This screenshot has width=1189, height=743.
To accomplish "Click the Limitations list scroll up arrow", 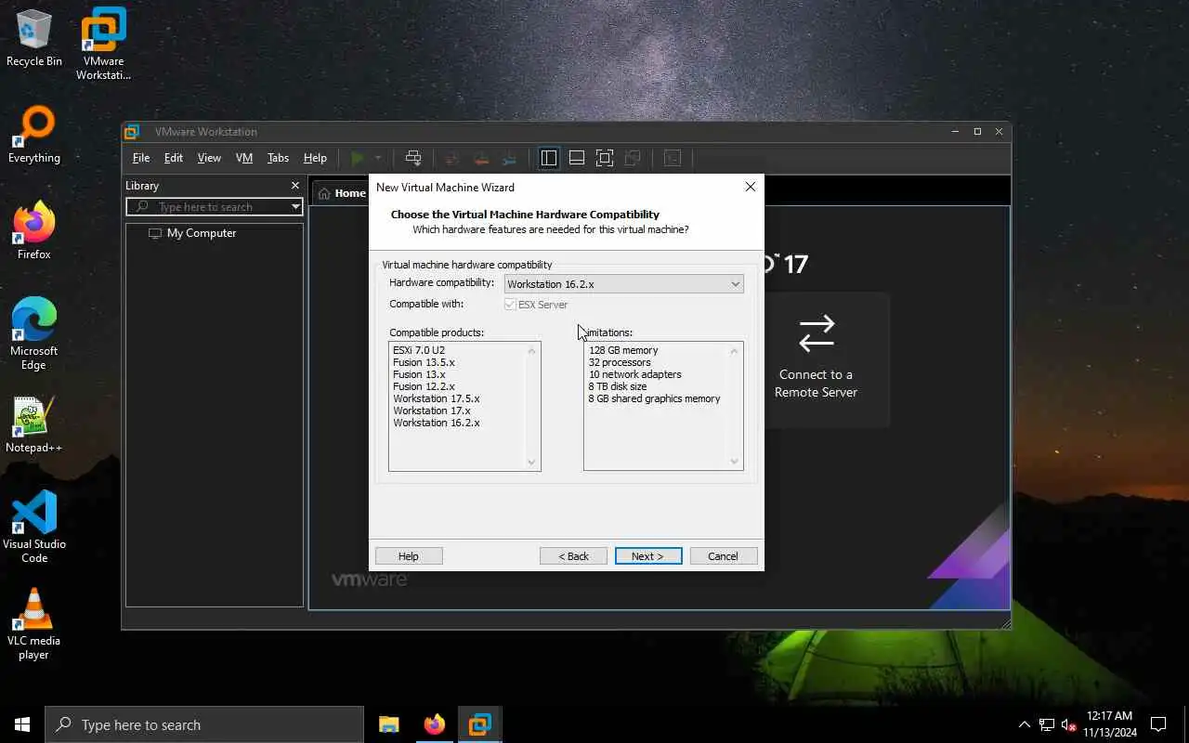I will coord(735,350).
